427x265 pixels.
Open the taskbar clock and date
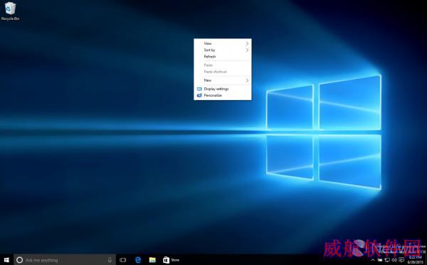pos(416,259)
